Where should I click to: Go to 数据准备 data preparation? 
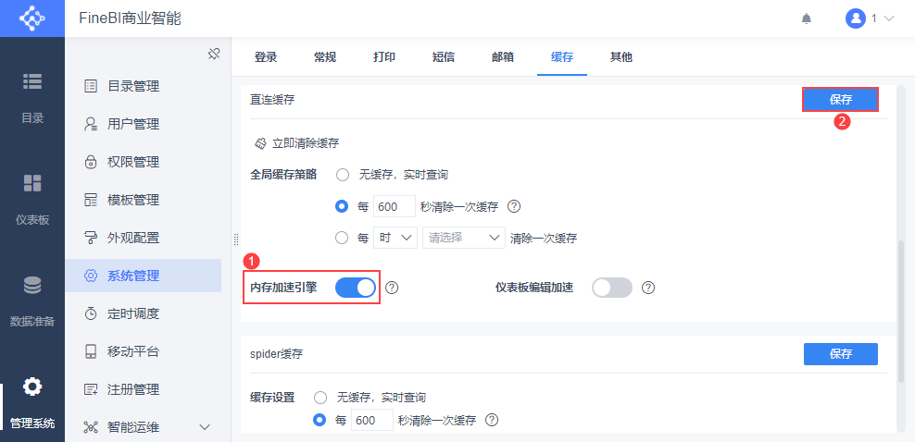click(x=32, y=300)
